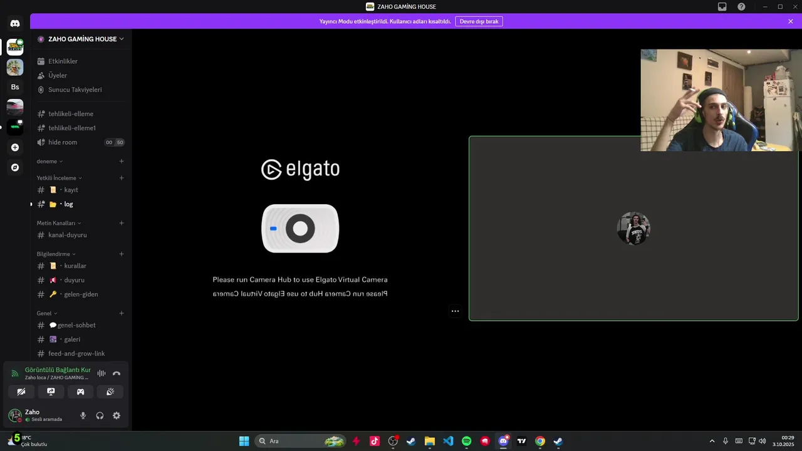Image resolution: width=802 pixels, height=451 pixels.
Task: Collapse the Genel category
Action: pos(47,313)
